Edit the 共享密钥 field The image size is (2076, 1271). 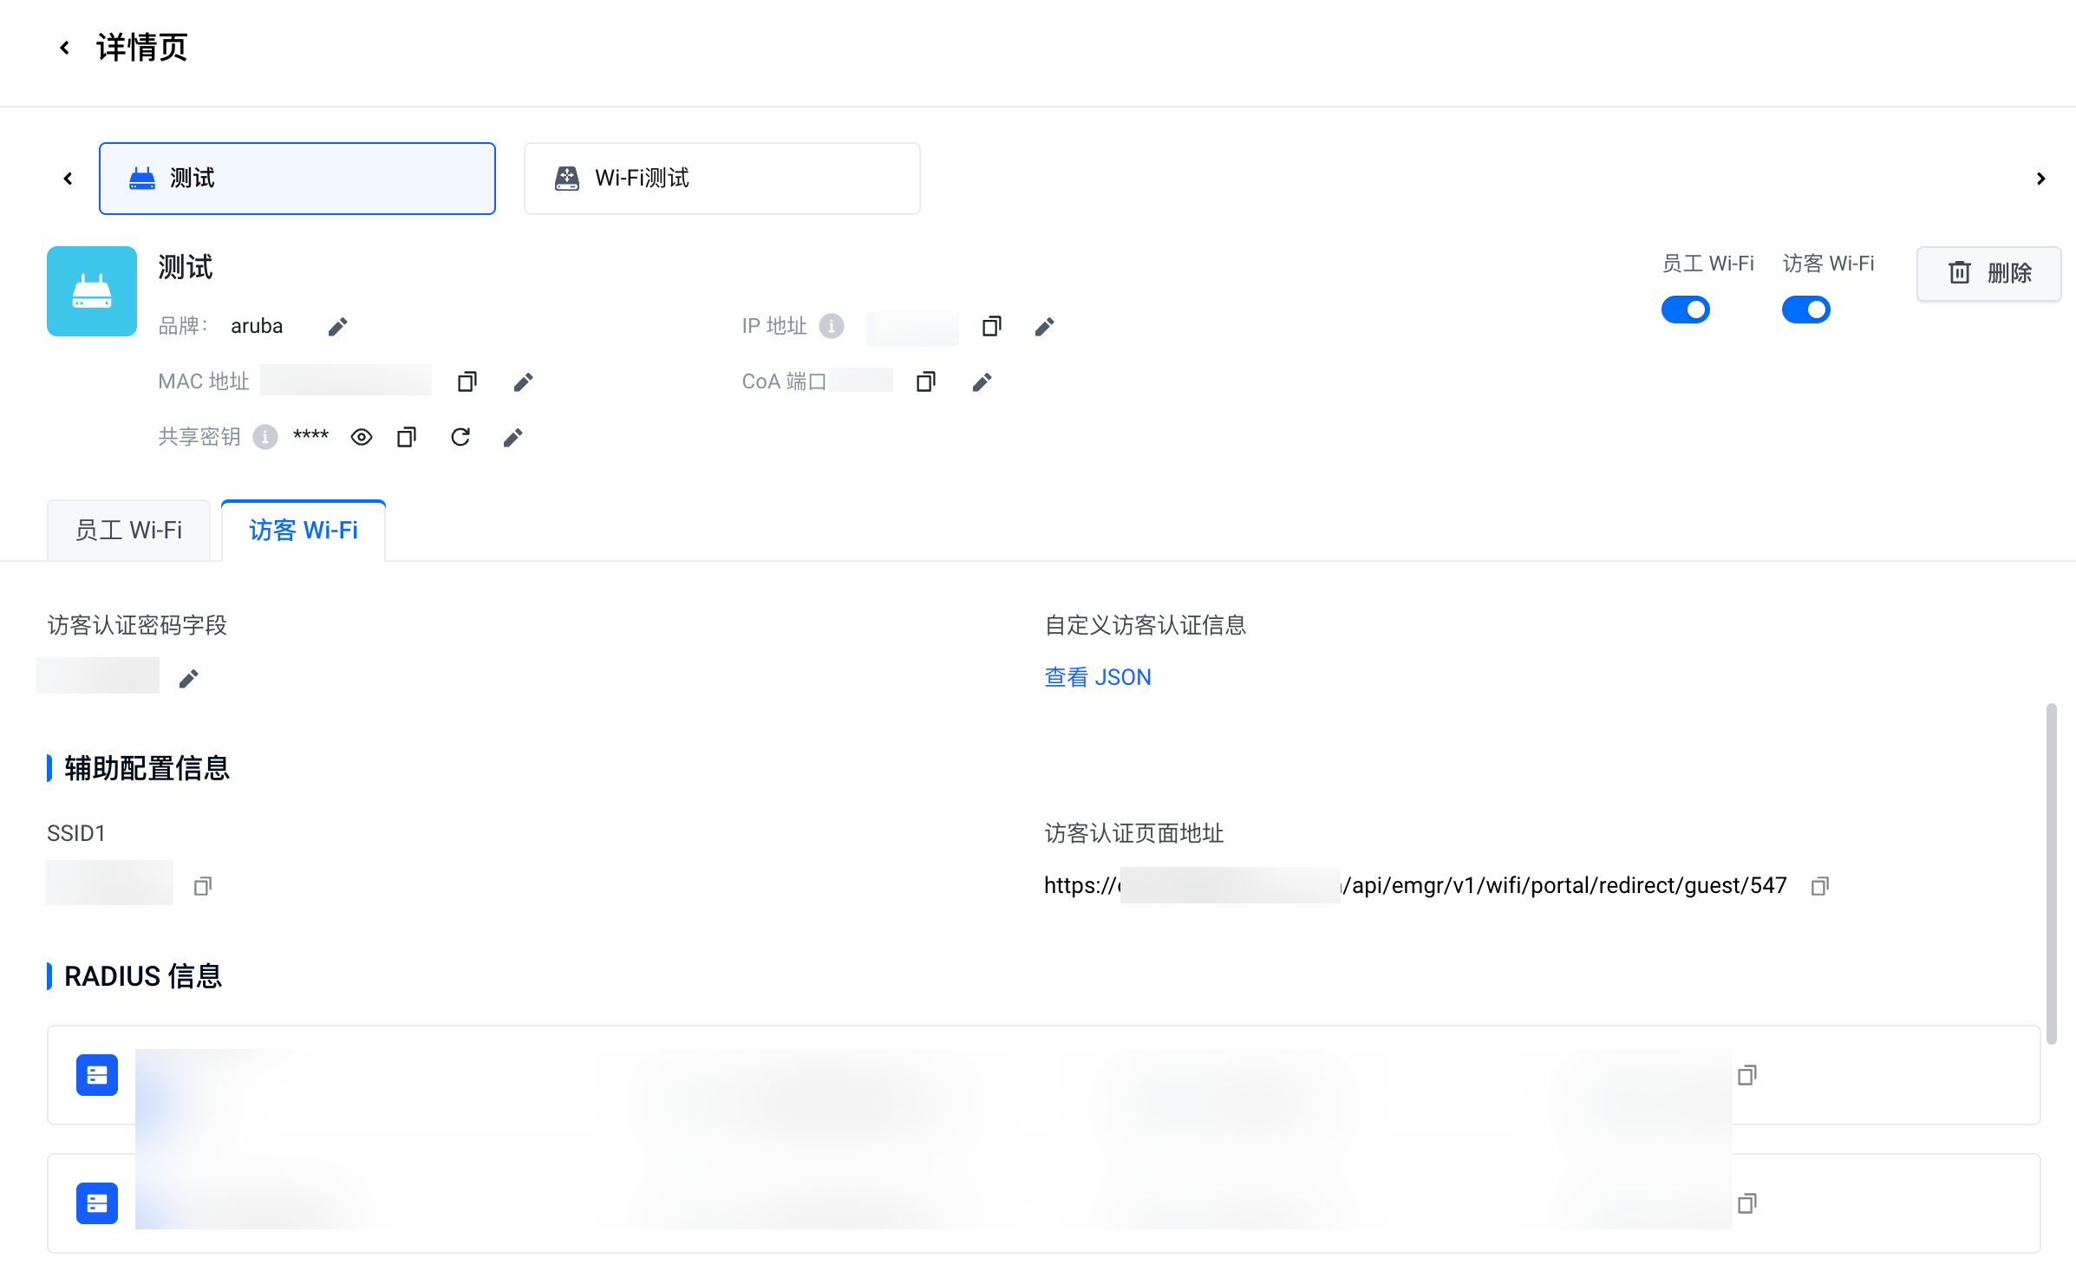coord(513,438)
